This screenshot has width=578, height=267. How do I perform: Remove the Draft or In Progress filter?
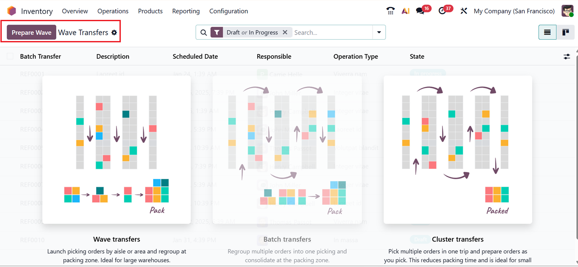tap(285, 32)
